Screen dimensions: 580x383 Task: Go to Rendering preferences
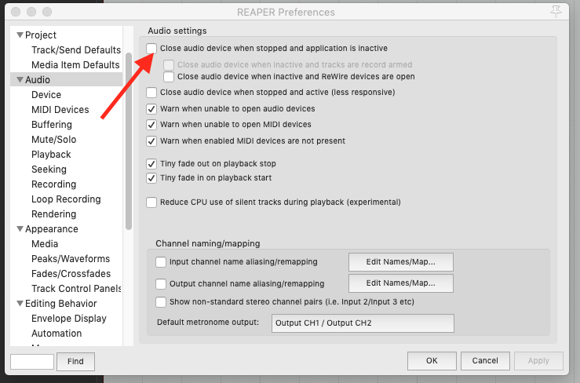[x=54, y=214]
